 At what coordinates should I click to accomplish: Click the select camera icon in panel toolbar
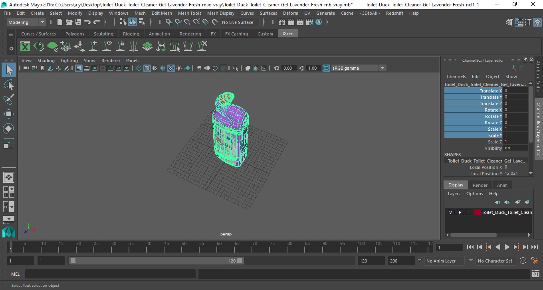[x=26, y=68]
